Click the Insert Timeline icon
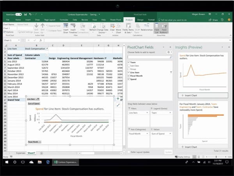The width and height of the screenshot is (234, 176). [73, 28]
